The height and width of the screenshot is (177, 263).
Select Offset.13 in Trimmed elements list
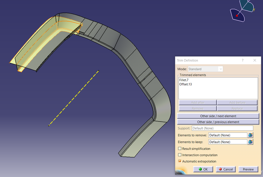click(185, 84)
